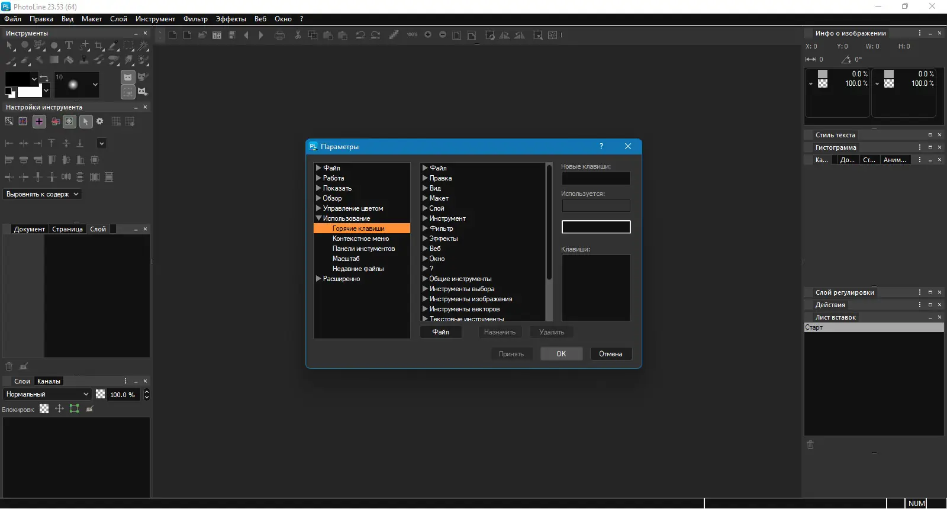Pick the rectangular marquee selection tool
Image resolution: width=947 pixels, height=509 pixels.
(128, 46)
